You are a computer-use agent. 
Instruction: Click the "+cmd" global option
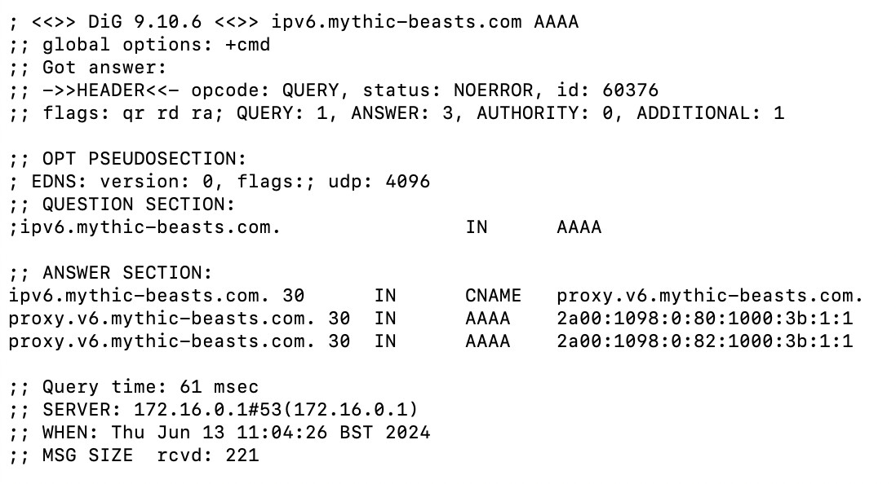pos(247,45)
